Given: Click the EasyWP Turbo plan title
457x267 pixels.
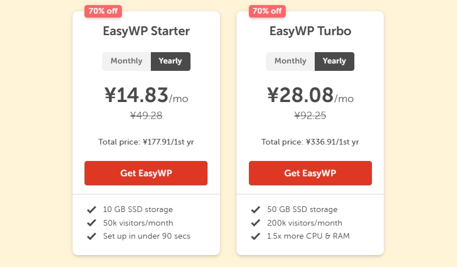Looking at the screenshot, I should click(310, 31).
